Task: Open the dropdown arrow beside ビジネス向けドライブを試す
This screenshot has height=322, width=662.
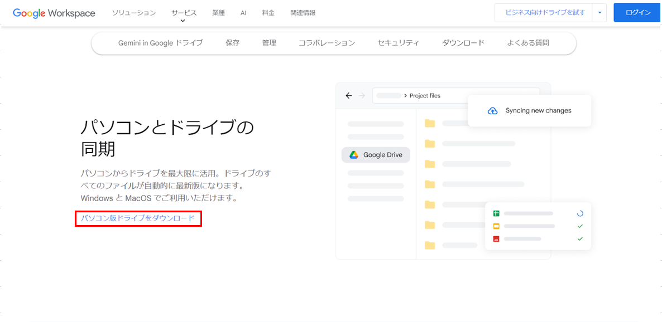Action: click(599, 13)
